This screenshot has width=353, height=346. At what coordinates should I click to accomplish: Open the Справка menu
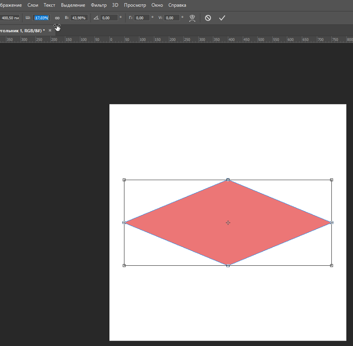pyautogui.click(x=177, y=5)
